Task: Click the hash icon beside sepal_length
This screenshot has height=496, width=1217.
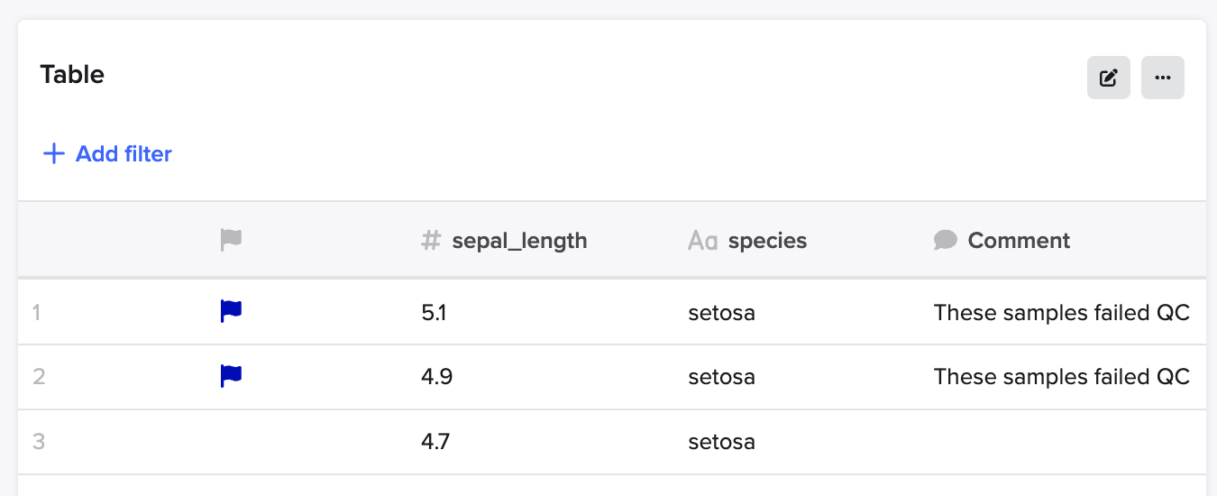Action: pyautogui.click(x=432, y=241)
